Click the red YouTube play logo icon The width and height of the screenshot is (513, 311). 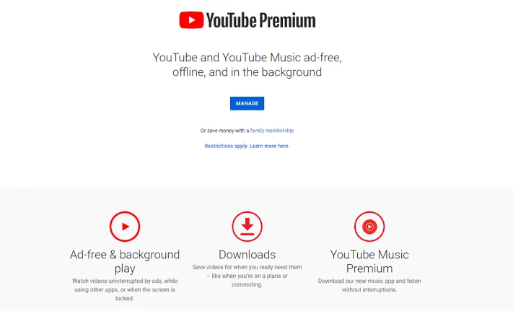click(191, 20)
